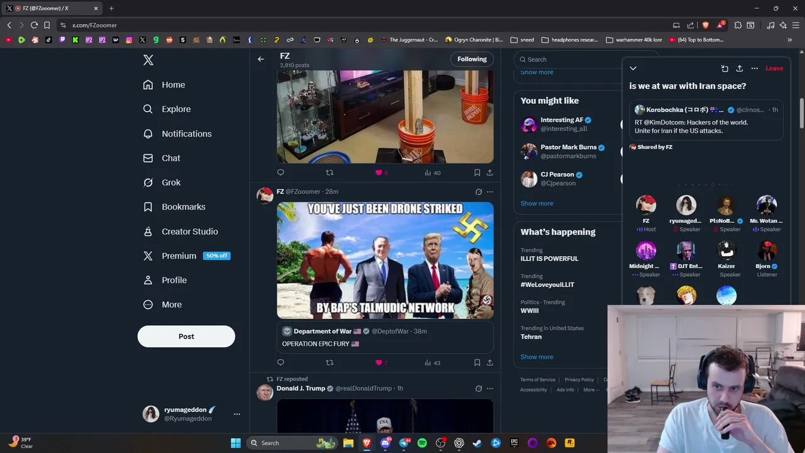Open the drone striked meme image
805x453 pixels.
385,260
